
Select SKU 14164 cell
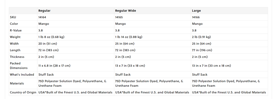click(x=42, y=17)
